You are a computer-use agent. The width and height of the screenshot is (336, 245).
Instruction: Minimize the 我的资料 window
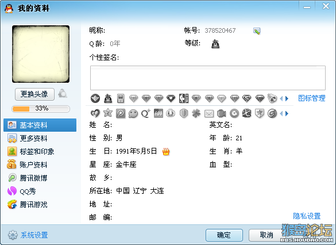tap(307, 7)
